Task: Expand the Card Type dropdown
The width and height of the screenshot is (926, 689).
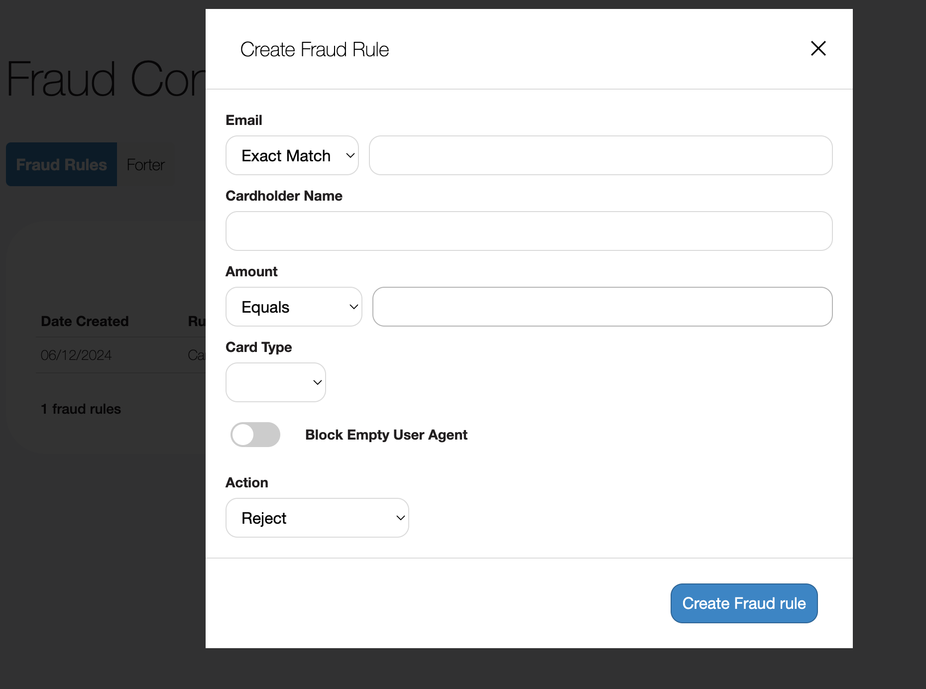Action: pyautogui.click(x=276, y=382)
